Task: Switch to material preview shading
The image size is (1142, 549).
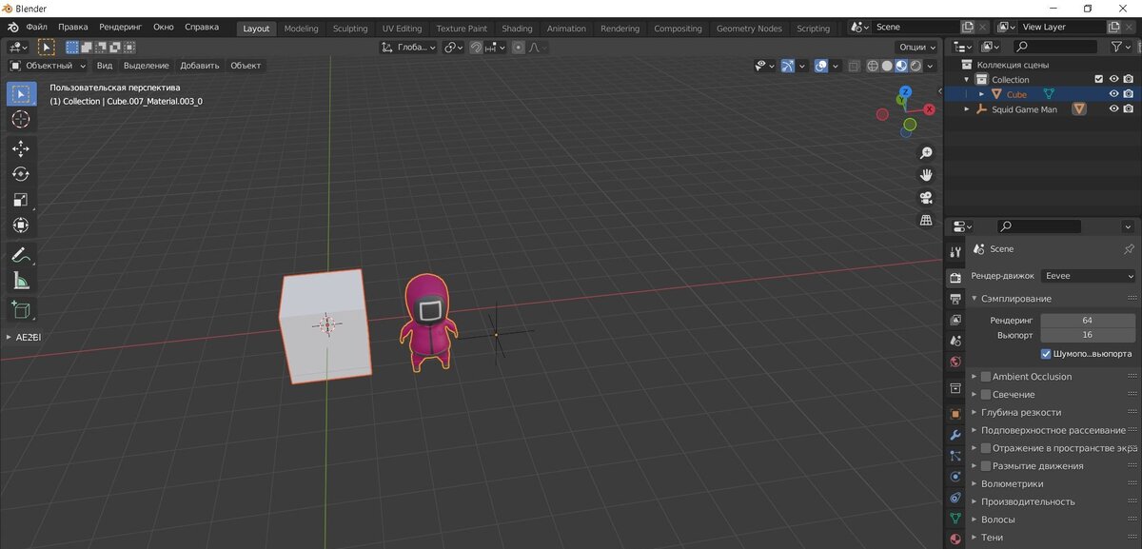Action: (x=901, y=66)
